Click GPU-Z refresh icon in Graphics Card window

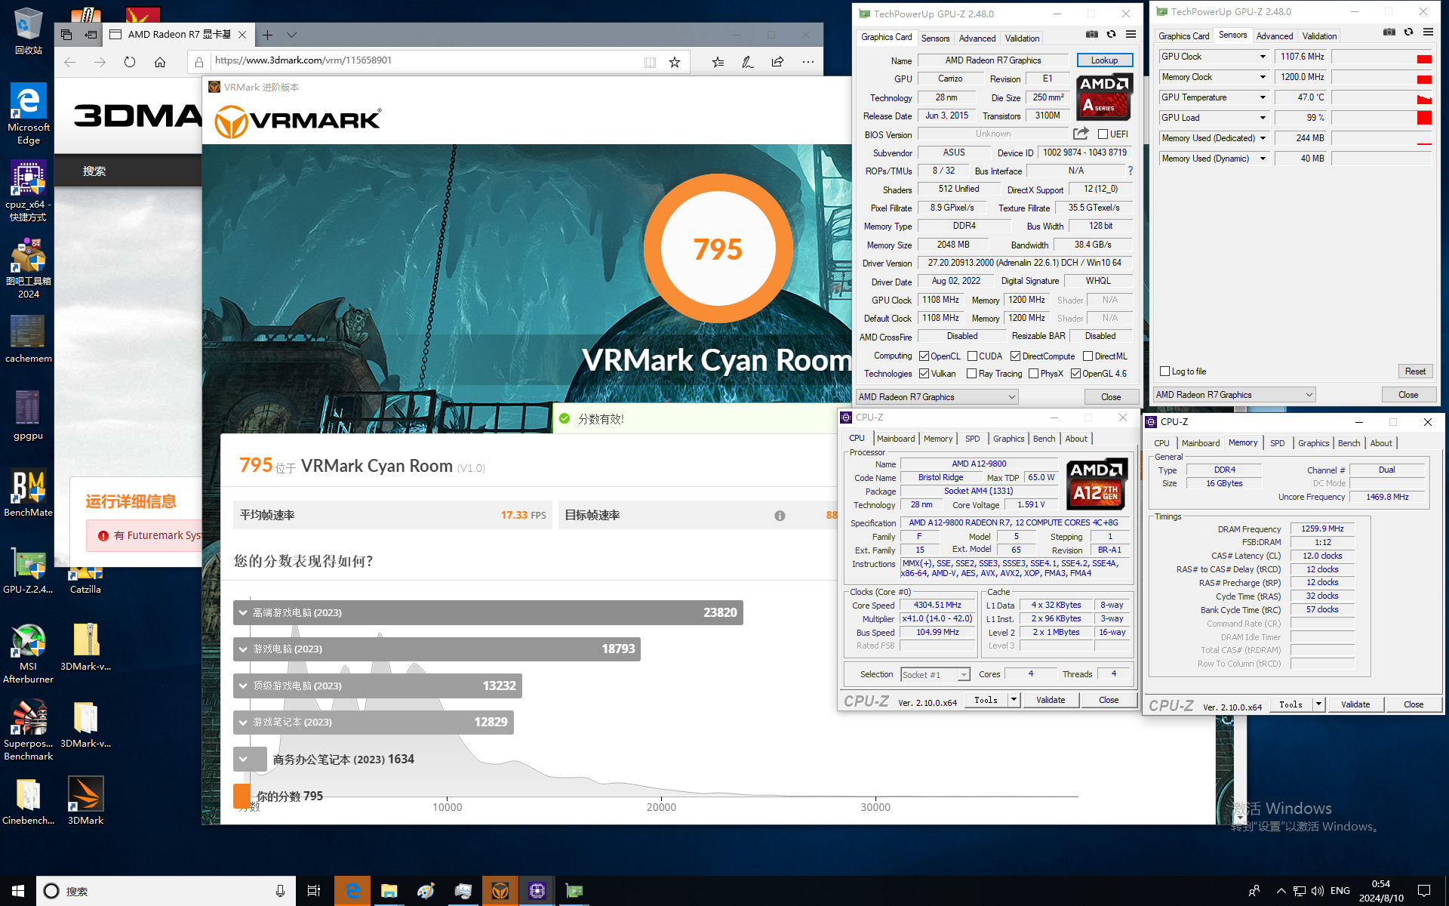click(1111, 34)
